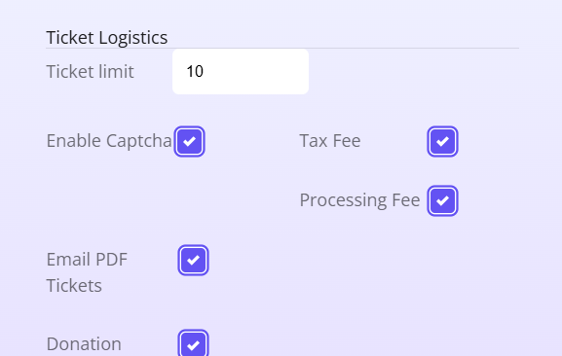Image resolution: width=562 pixels, height=356 pixels.
Task: Toggle the Tax Fee checkbox
Action: click(442, 141)
